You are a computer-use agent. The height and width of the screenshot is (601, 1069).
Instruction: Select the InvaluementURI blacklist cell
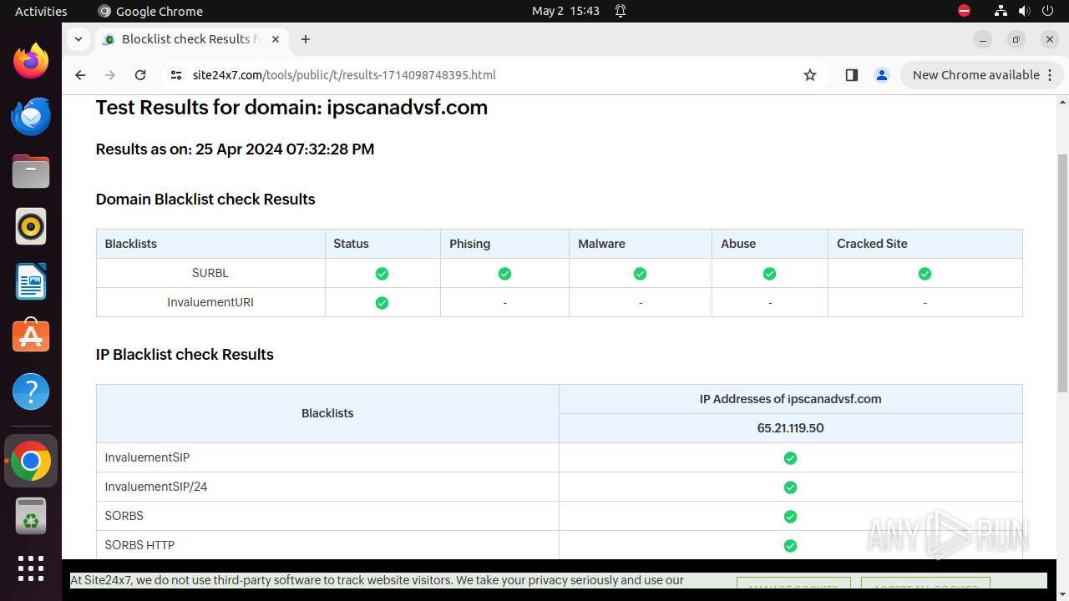(210, 302)
